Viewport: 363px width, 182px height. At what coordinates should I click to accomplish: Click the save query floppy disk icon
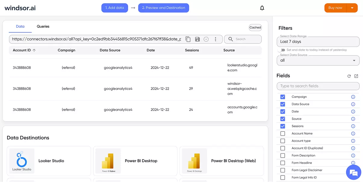pos(197,39)
